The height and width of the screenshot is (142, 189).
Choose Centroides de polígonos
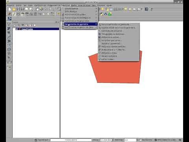pos(119,31)
